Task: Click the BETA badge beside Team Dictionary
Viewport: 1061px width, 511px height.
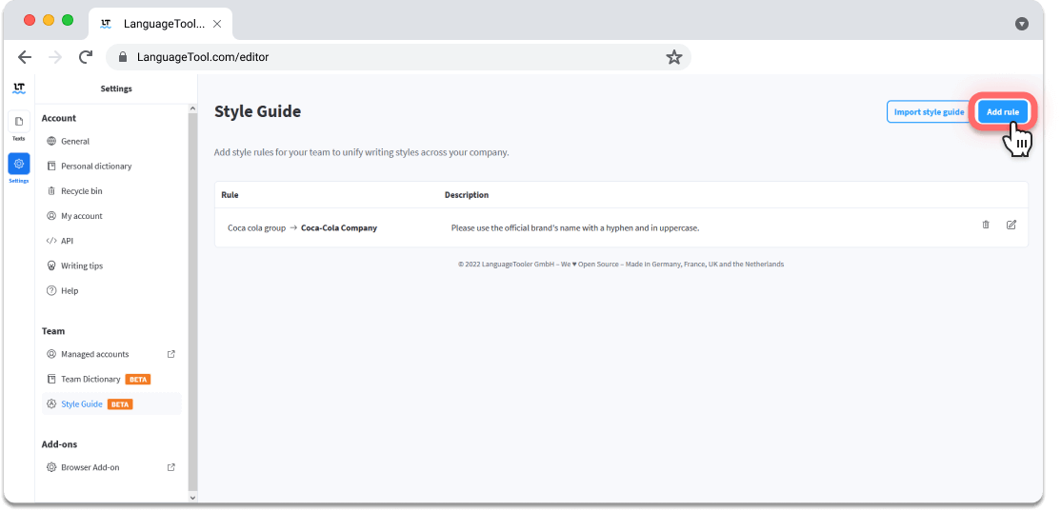Action: [x=138, y=379]
